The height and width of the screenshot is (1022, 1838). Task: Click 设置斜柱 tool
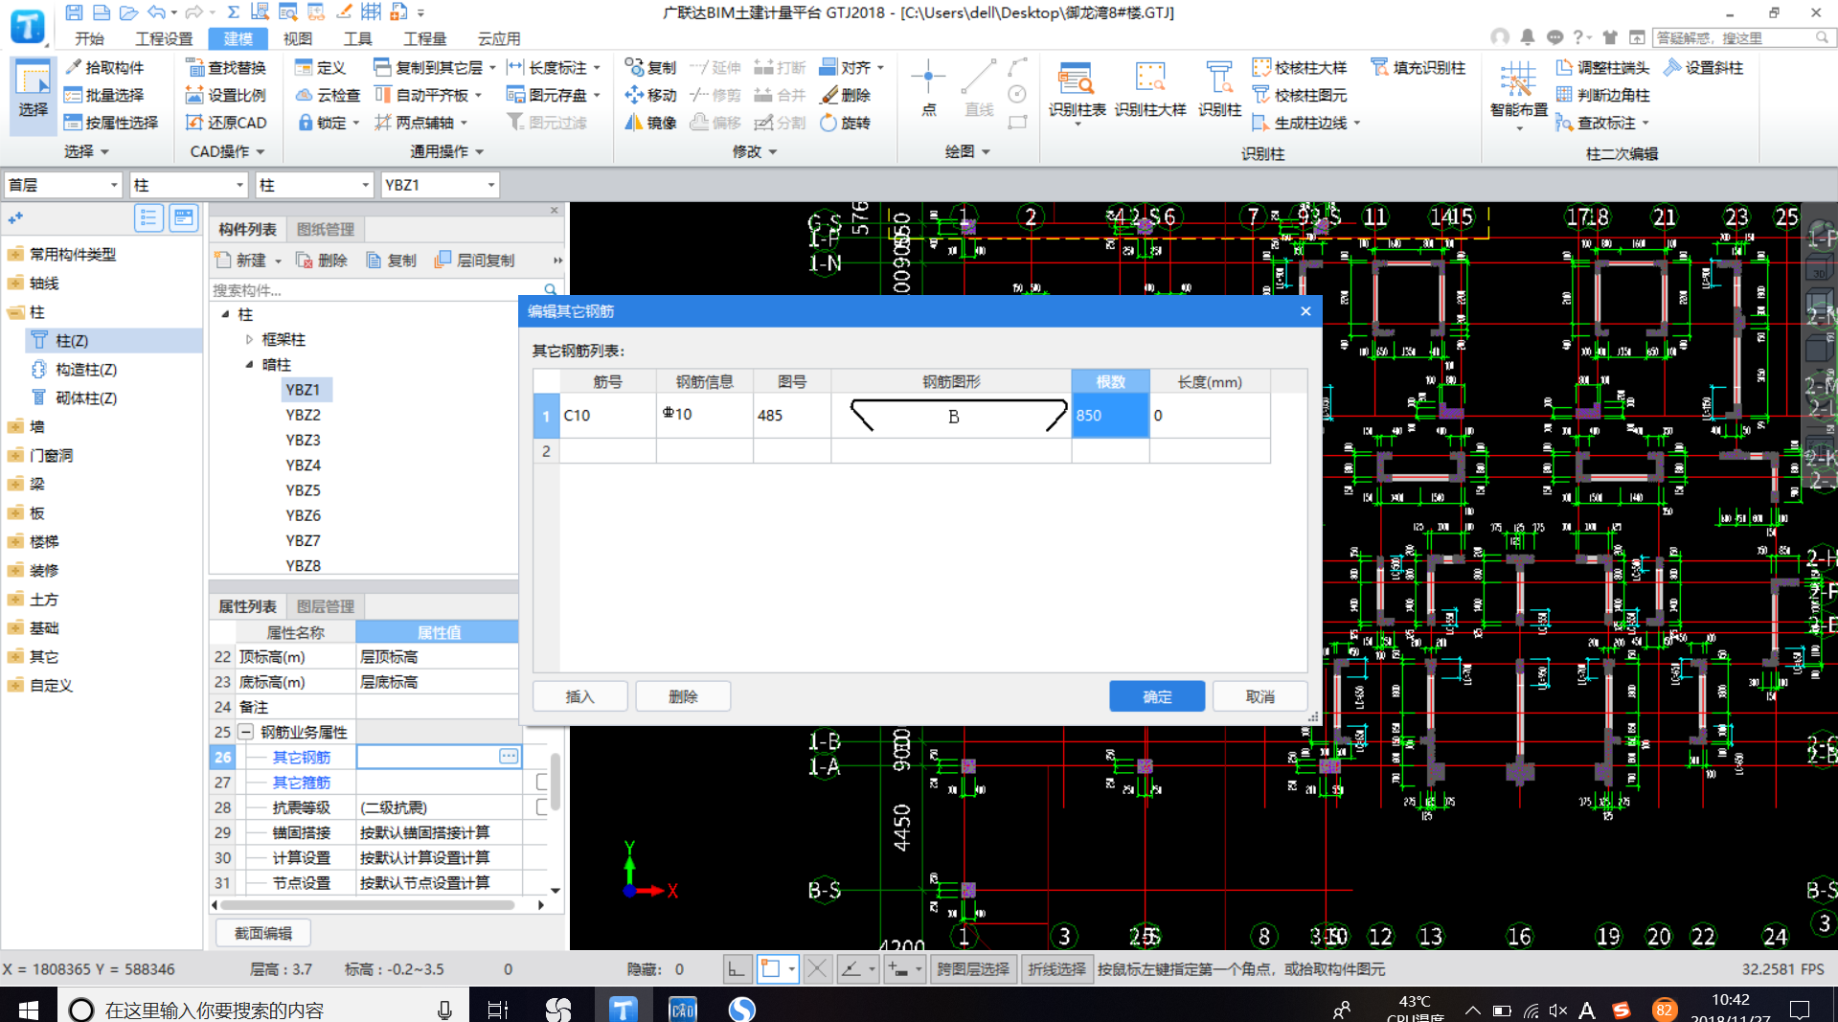[1703, 67]
